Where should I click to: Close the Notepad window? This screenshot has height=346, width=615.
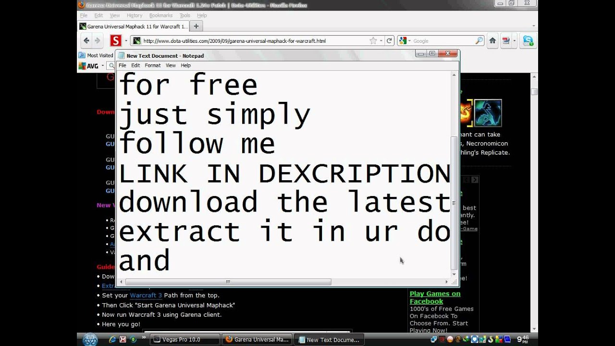(x=448, y=53)
